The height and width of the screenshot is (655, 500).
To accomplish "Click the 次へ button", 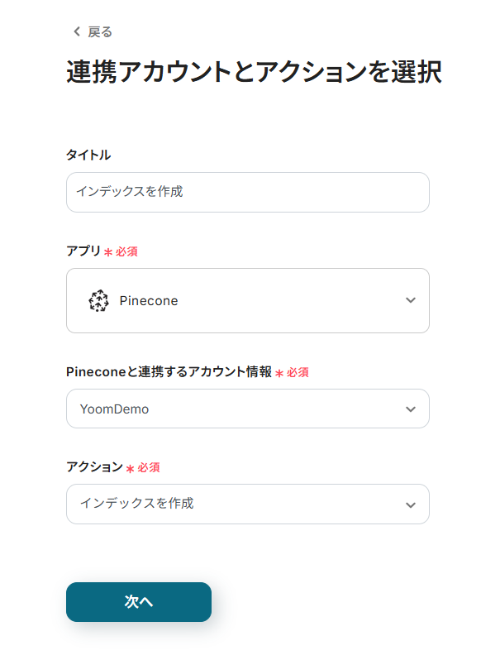I will (139, 602).
